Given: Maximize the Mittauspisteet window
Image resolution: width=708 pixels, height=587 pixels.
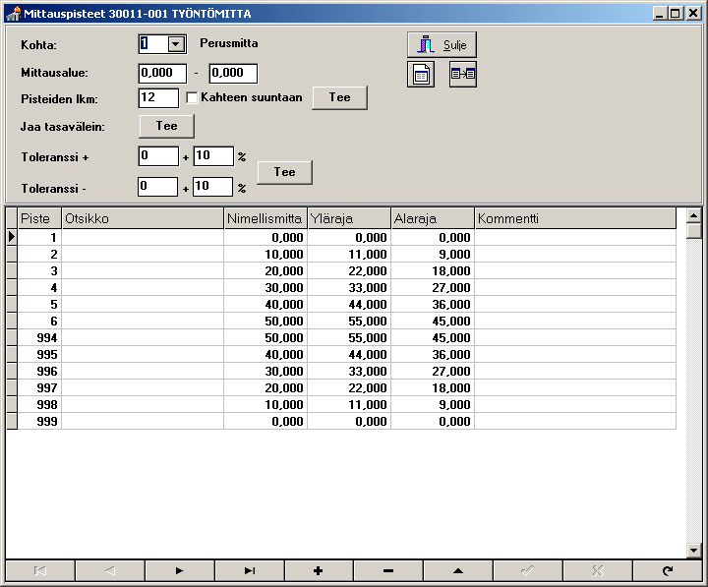Looking at the screenshot, I should coord(675,14).
